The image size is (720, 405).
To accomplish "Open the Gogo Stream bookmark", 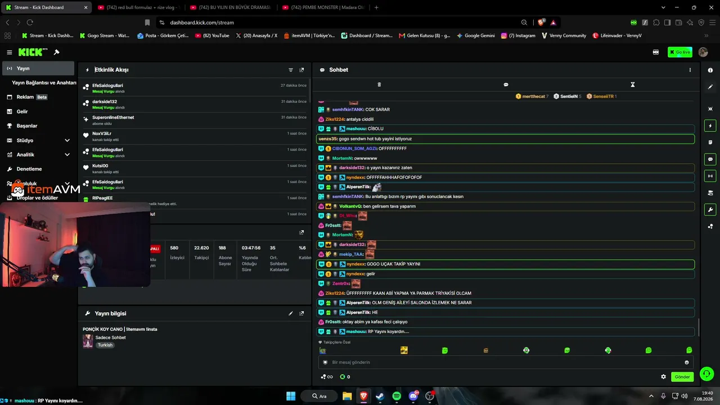I will click(x=105, y=35).
